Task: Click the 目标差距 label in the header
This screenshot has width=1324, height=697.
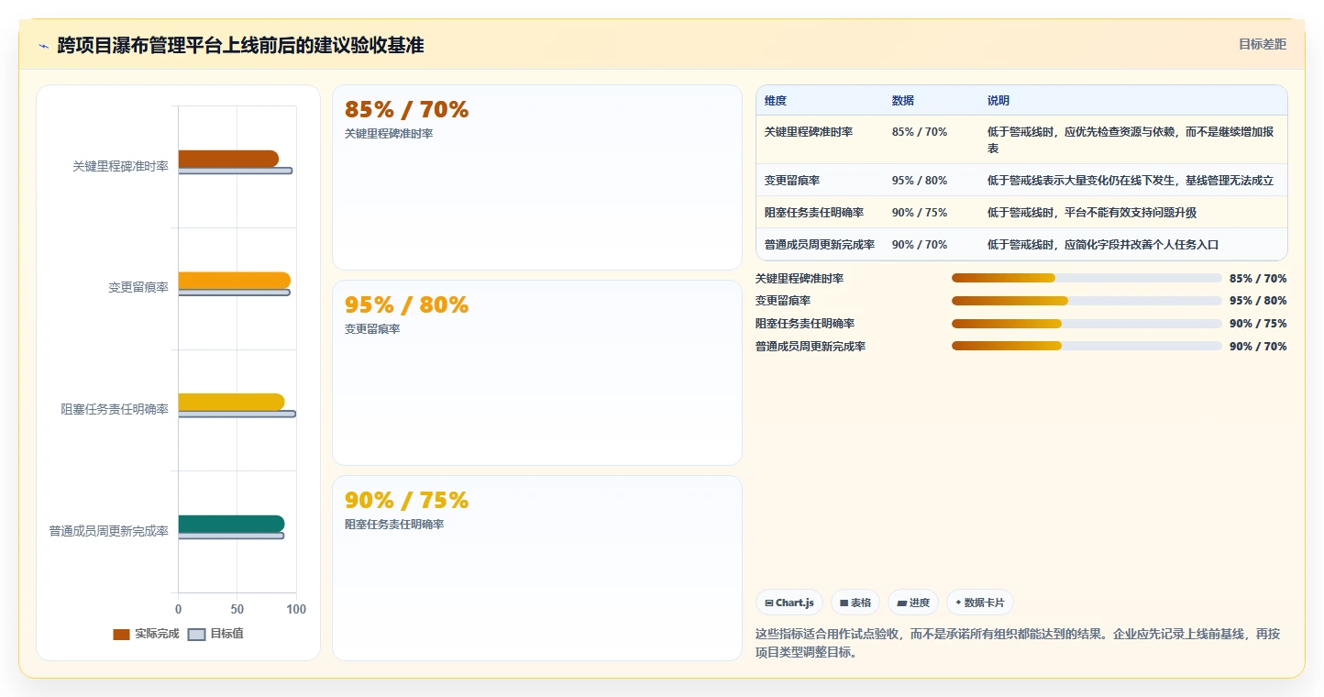Action: [1262, 44]
